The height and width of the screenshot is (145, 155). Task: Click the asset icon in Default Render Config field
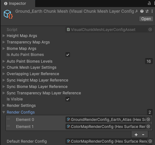[68, 141]
